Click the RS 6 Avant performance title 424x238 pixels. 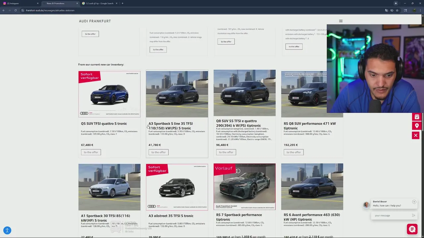312,217
